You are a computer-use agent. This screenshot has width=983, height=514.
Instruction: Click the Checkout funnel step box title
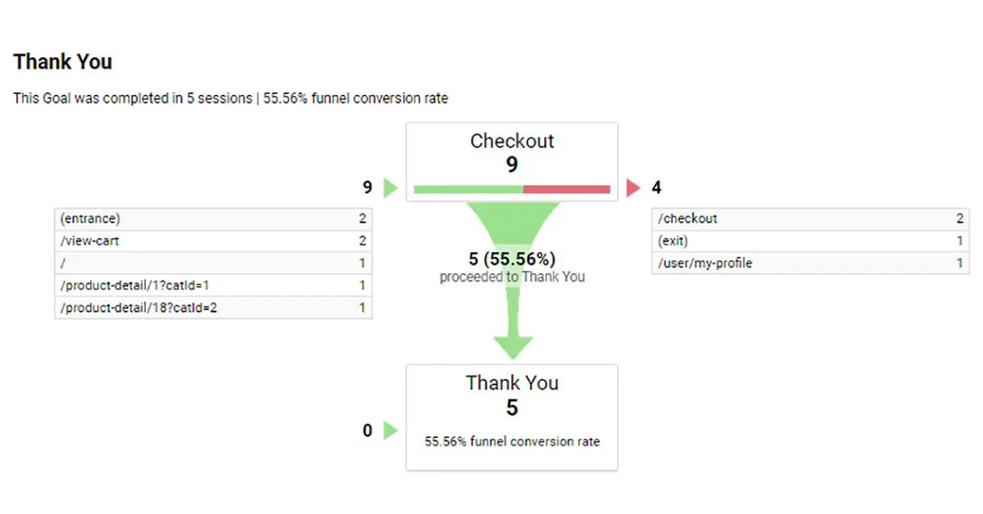point(512,141)
